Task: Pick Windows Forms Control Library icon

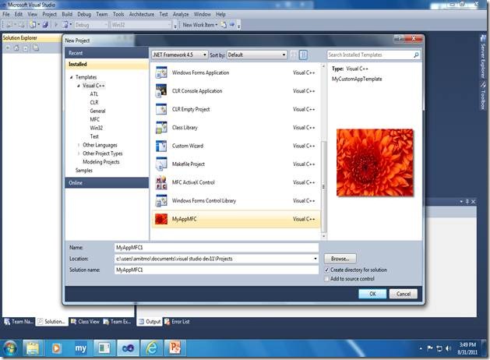Action: [x=161, y=200]
